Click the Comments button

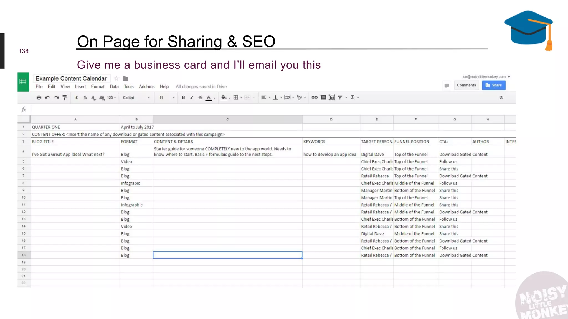[x=466, y=85]
